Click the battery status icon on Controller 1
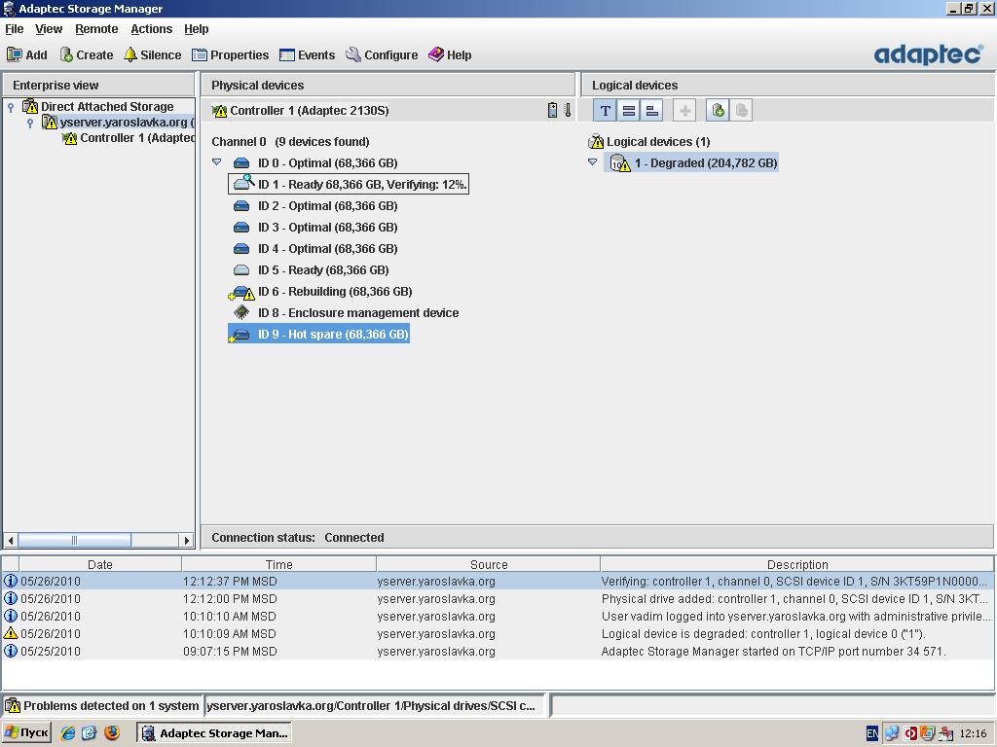Screen dimensions: 997x747 552,111
